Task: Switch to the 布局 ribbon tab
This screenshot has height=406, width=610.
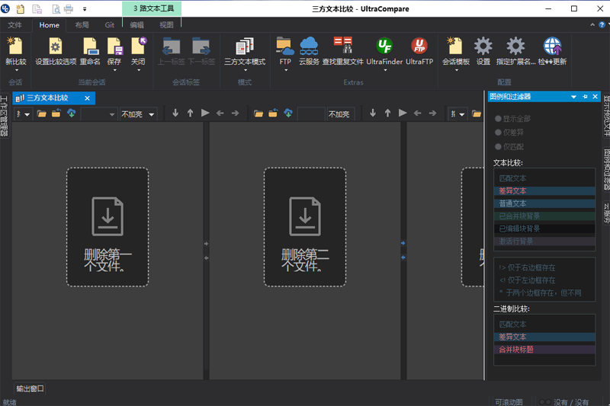Action: coord(82,25)
